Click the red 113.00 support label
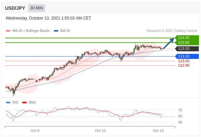This screenshot has width=201, height=137. pos(183,61)
